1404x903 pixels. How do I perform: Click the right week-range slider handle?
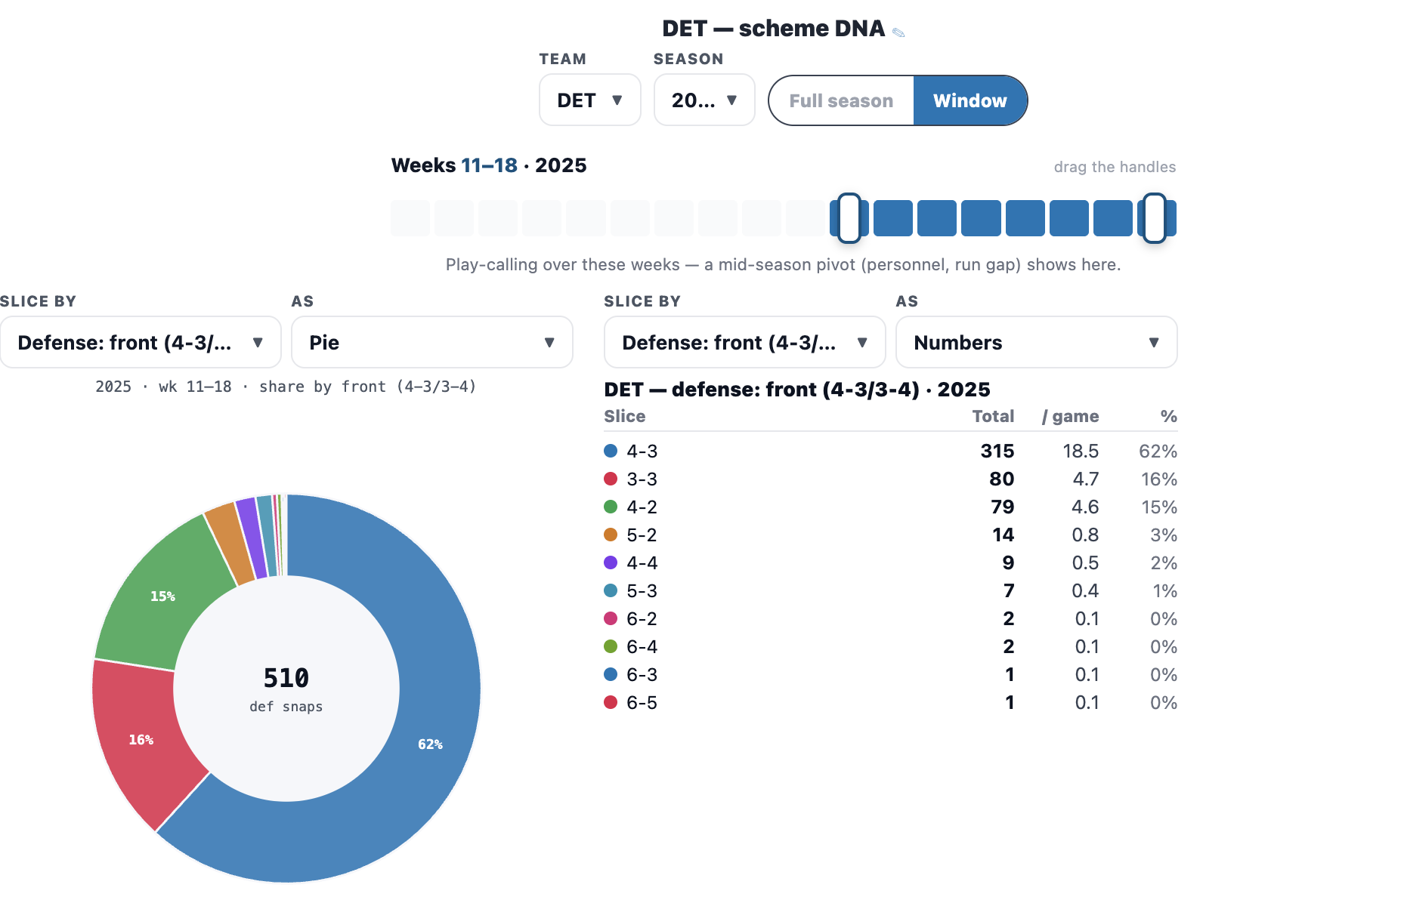(1154, 217)
